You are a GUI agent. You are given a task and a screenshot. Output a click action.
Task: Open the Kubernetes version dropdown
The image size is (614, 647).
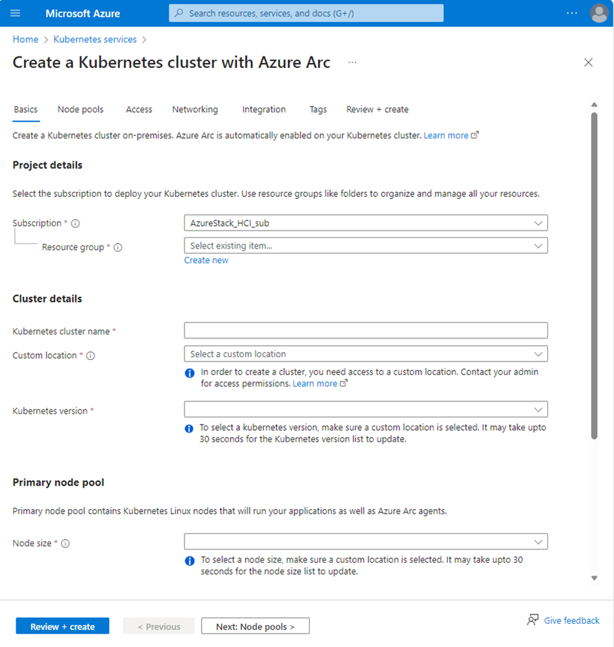coord(366,409)
